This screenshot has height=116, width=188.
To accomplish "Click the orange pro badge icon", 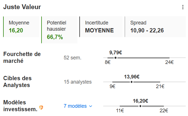I will pyautogui.click(x=41, y=107).
